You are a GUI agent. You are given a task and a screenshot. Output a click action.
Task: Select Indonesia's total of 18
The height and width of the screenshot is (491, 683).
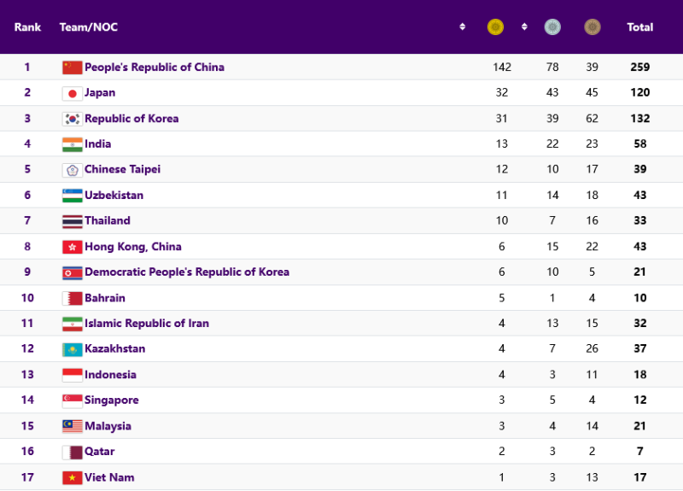[x=639, y=375]
